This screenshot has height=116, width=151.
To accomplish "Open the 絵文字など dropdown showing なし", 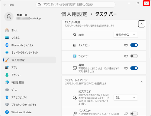I will [x=126, y=97].
